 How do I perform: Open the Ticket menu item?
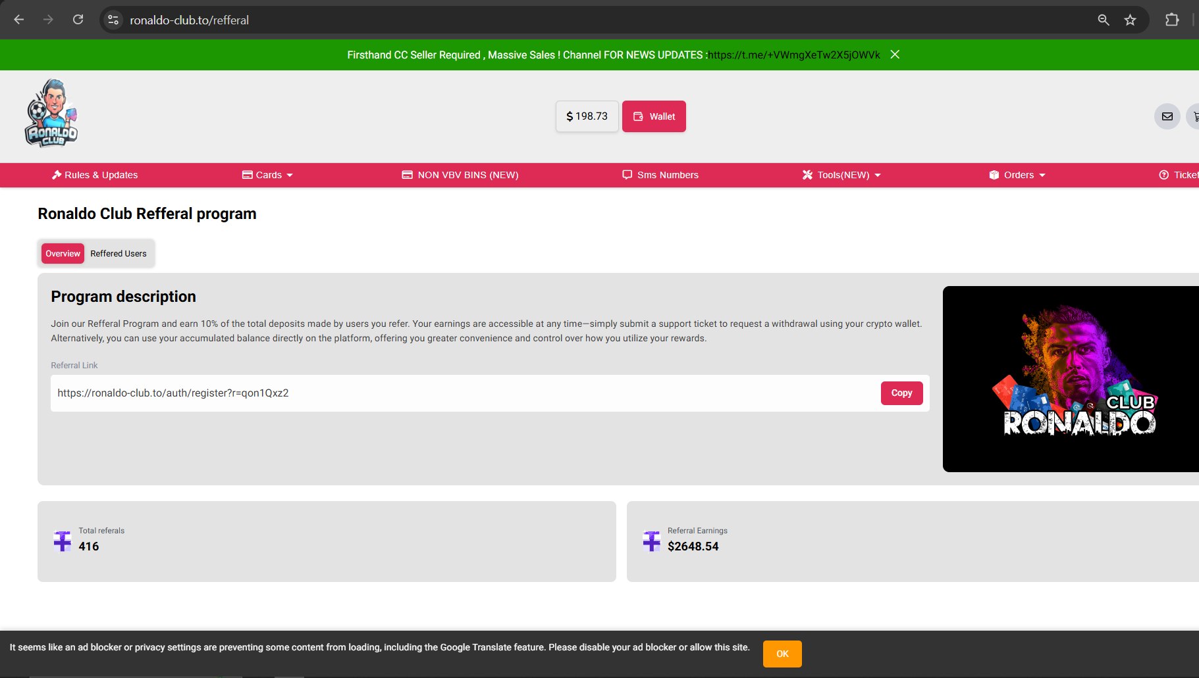[x=1179, y=175]
